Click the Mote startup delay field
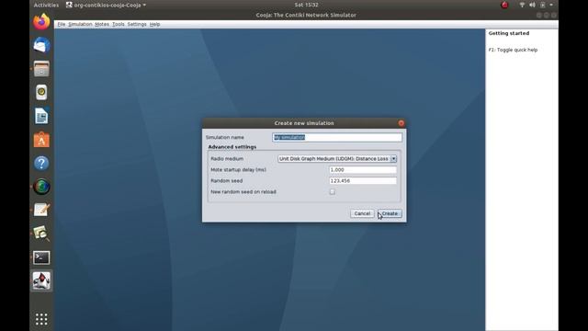Viewport: 588px width, 331px height. (x=363, y=169)
